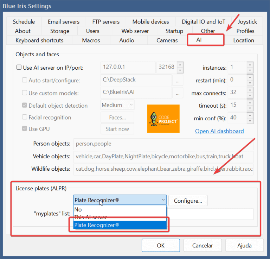The image size is (270, 259).
Task: Click the C:\BlueIris\AI path field
Action: [136, 93]
